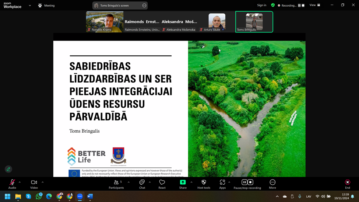Open the volume speaker tray icon
Image resolution: width=359 pixels, height=202 pixels.
pyautogui.click(x=323, y=196)
